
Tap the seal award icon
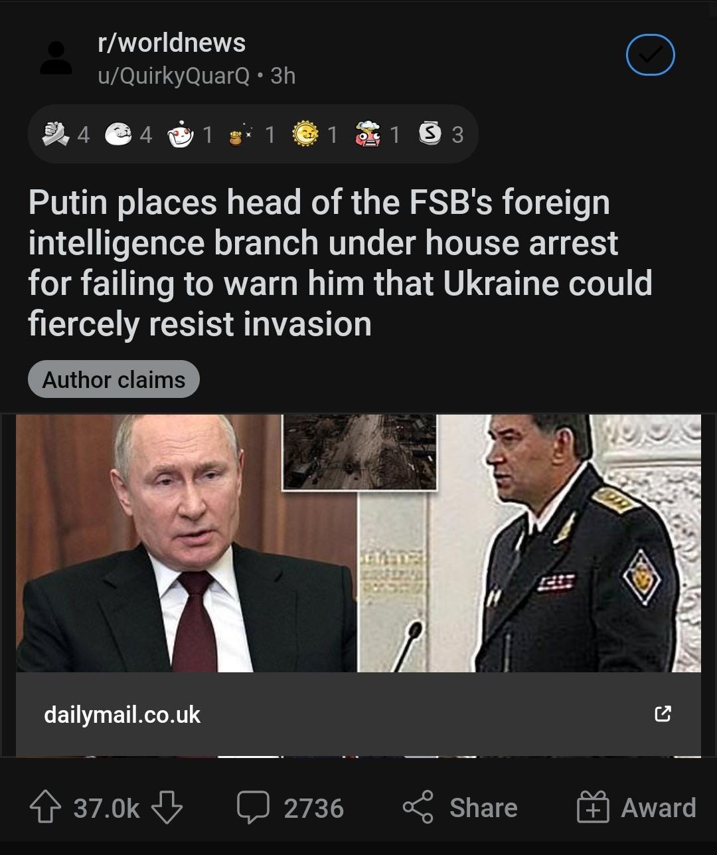coord(118,134)
